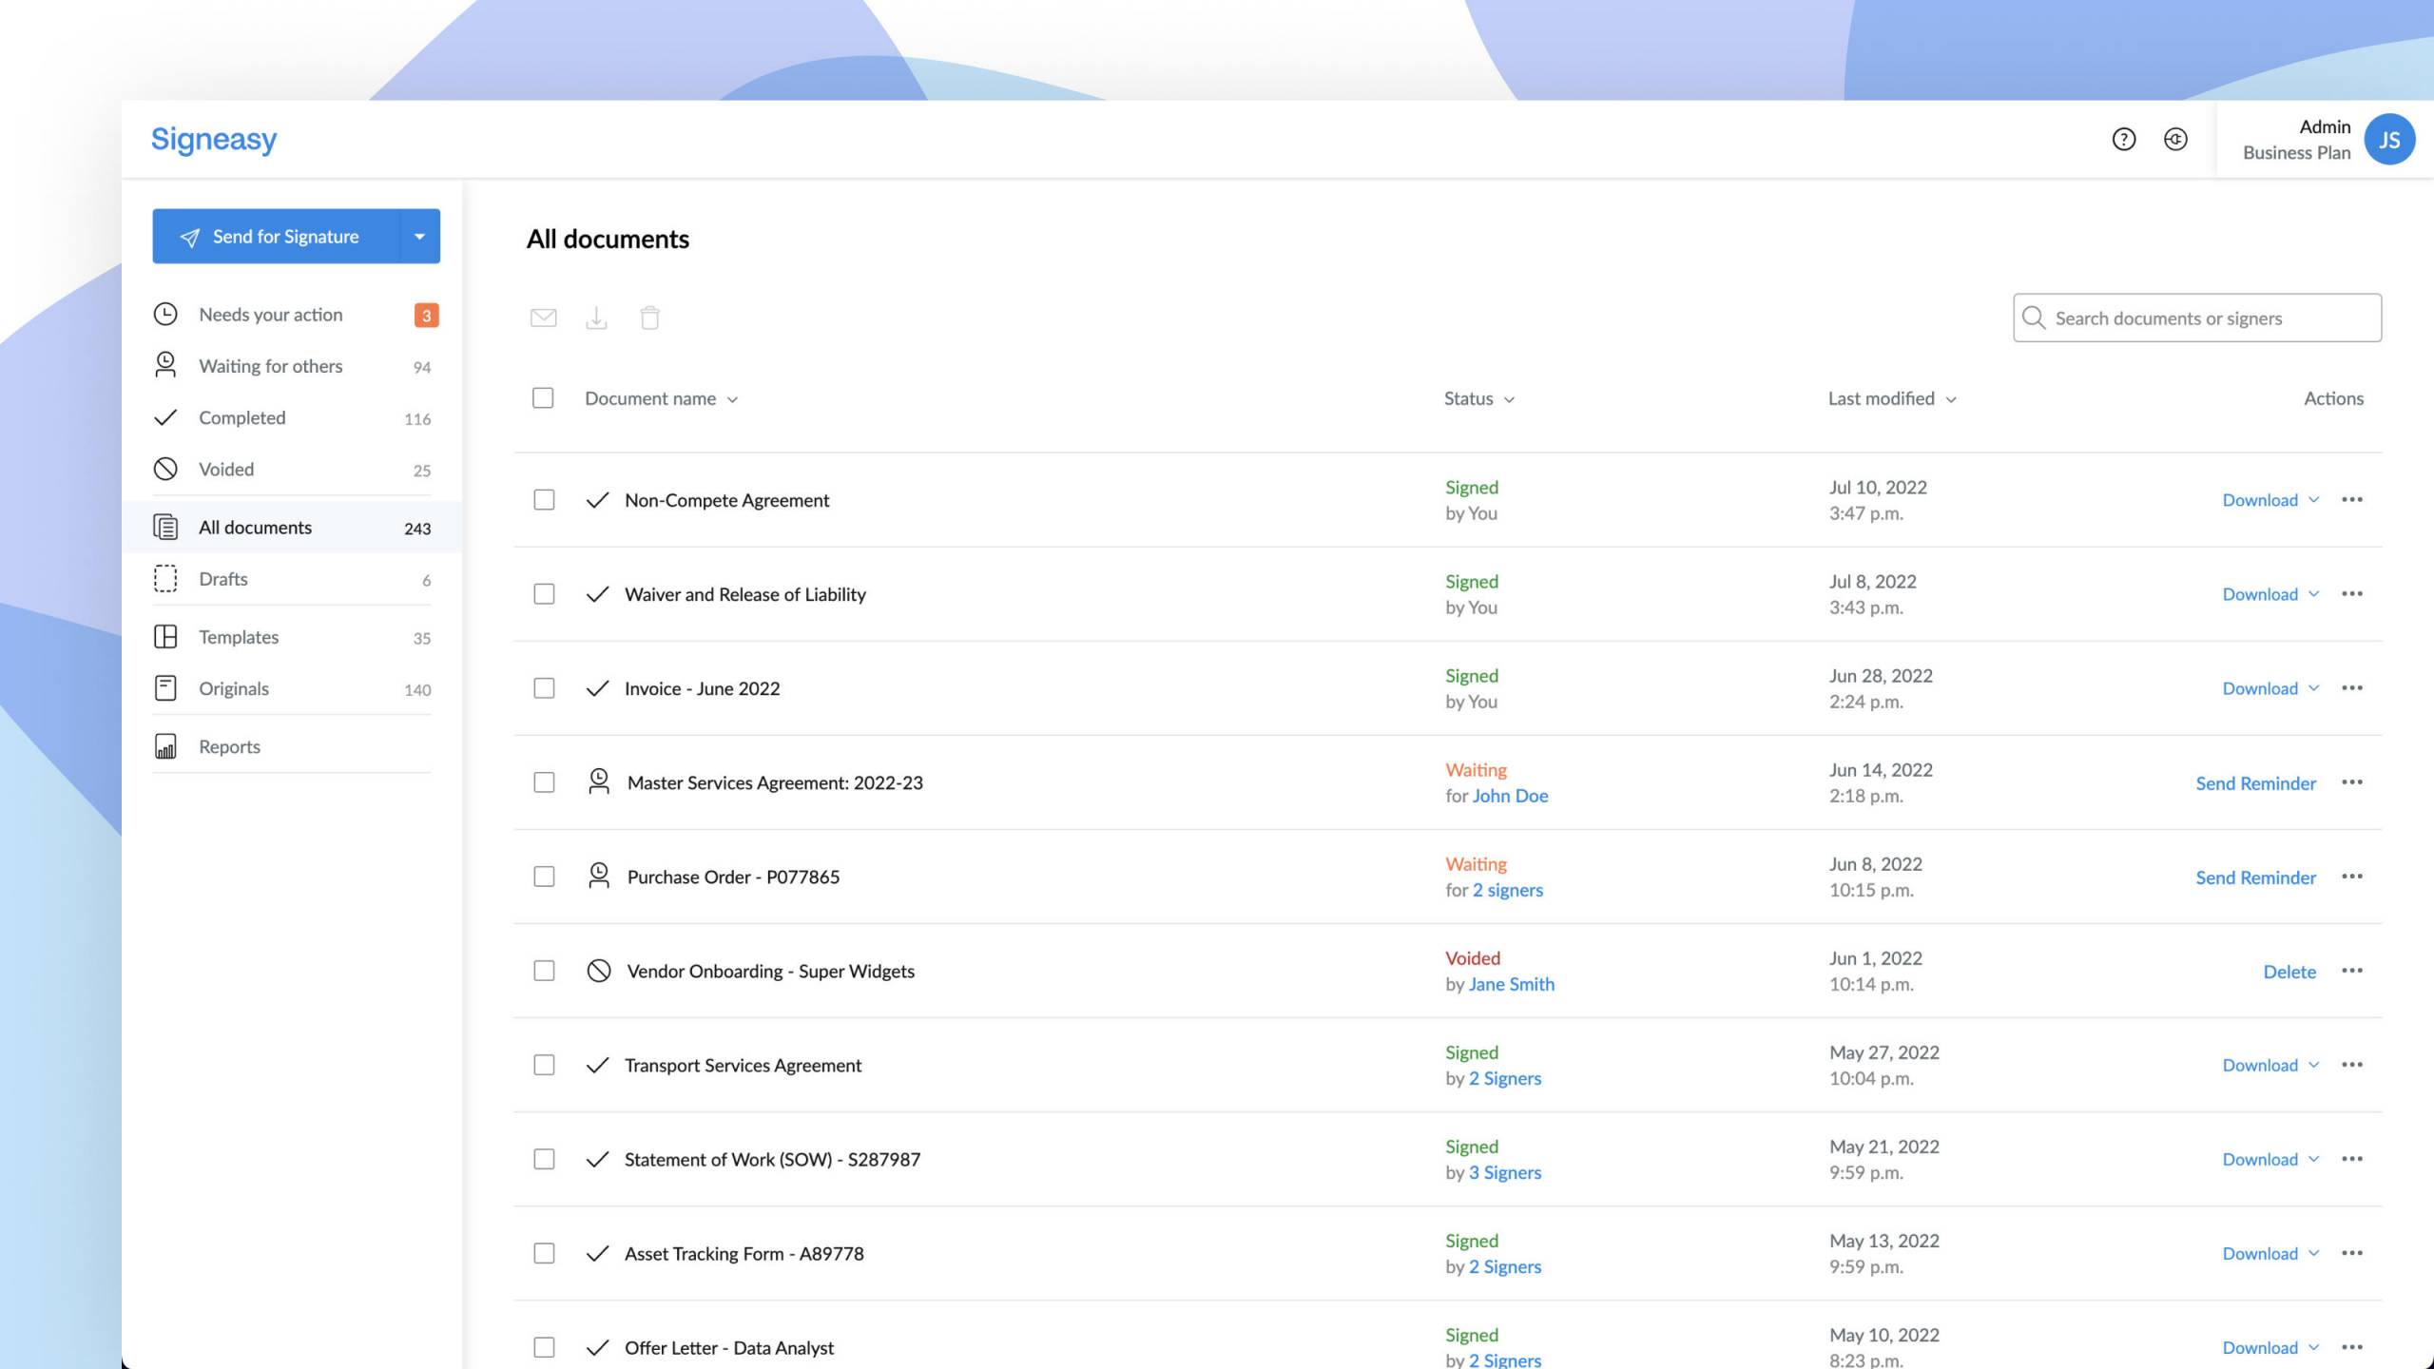Open more options for Vendor Onboarding row
The width and height of the screenshot is (2434, 1369).
pyautogui.click(x=2352, y=970)
